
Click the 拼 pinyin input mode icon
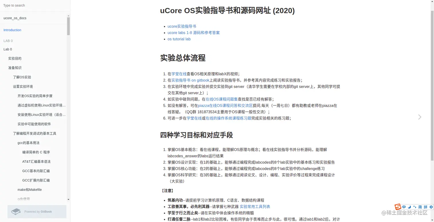pos(425,207)
